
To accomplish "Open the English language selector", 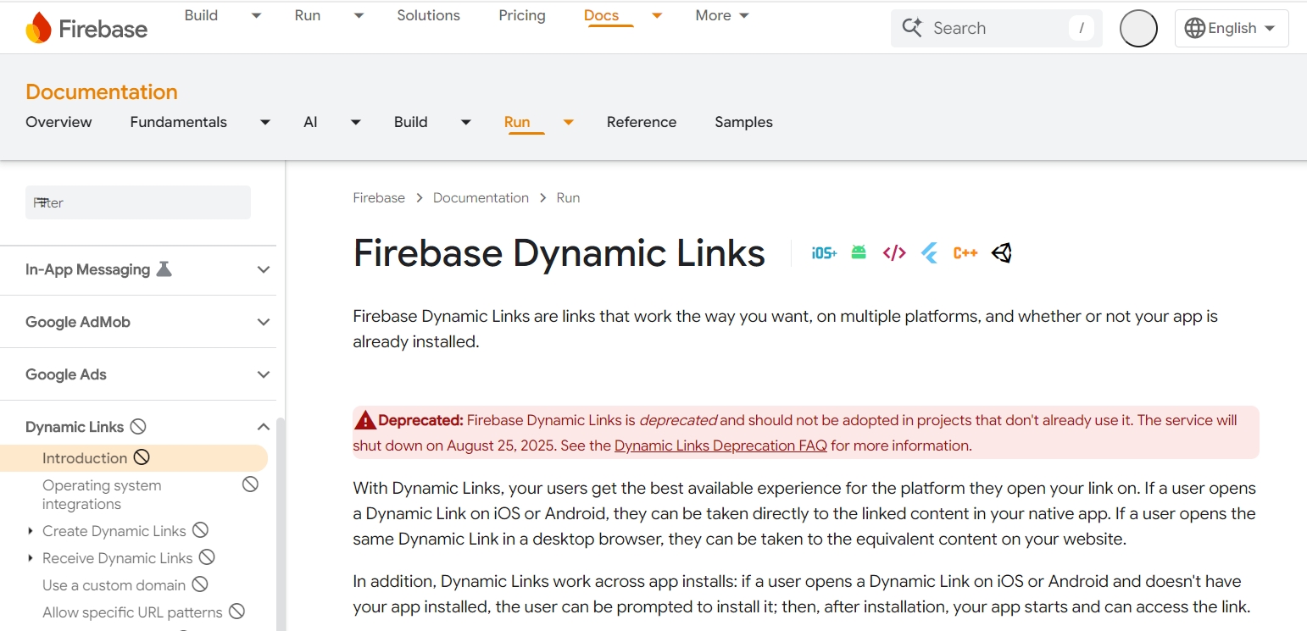I will pos(1232,28).
